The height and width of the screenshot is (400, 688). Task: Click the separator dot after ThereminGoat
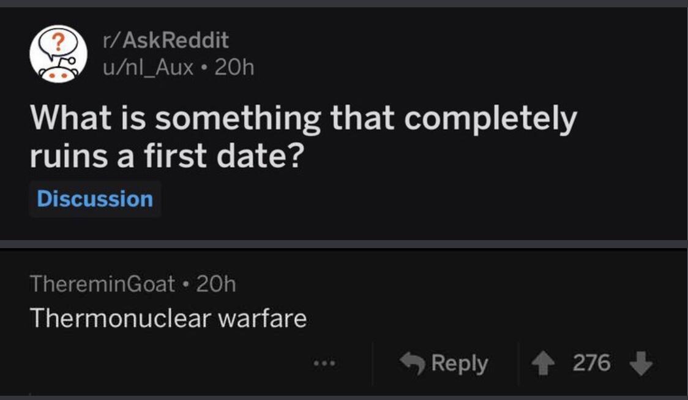[x=185, y=284]
